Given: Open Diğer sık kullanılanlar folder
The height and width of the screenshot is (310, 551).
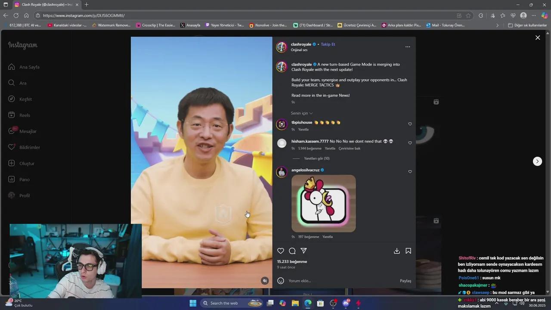Looking at the screenshot, I should (x=527, y=25).
